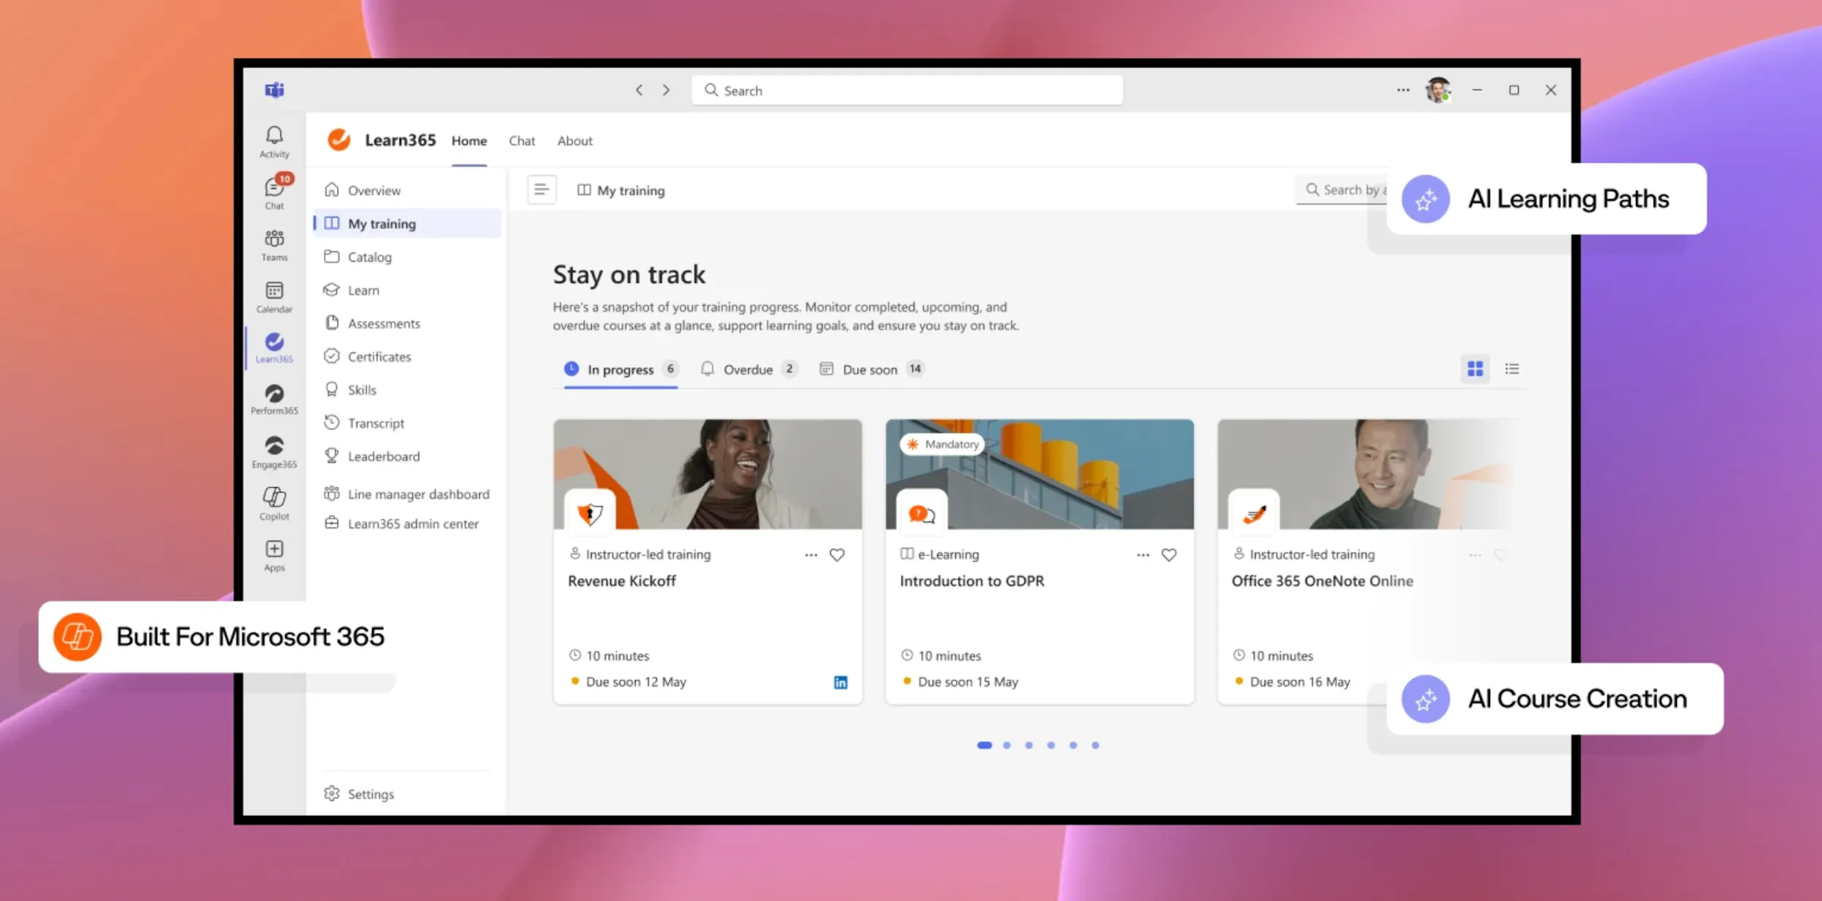Go forward using the forward arrow
Image resolution: width=1822 pixels, height=901 pixels.
[666, 90]
